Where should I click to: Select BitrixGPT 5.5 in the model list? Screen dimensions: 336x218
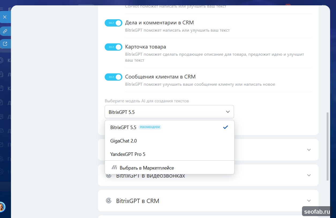(x=169, y=127)
